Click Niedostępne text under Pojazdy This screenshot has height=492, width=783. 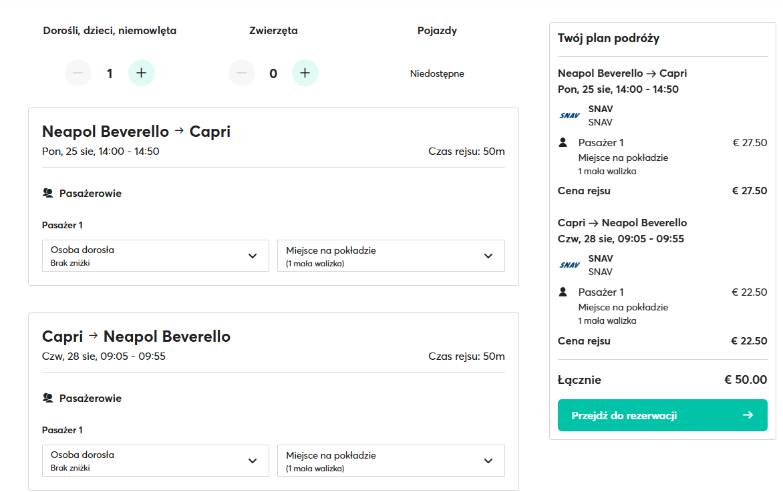pos(437,73)
